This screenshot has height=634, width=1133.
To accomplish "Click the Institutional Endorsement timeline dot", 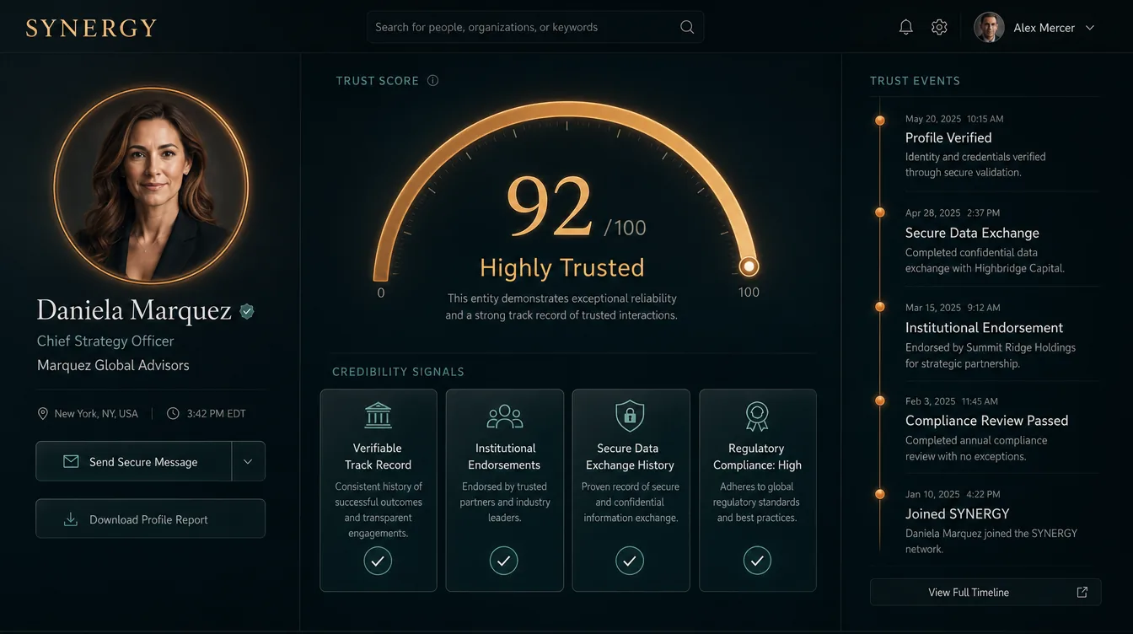I will pos(880,307).
